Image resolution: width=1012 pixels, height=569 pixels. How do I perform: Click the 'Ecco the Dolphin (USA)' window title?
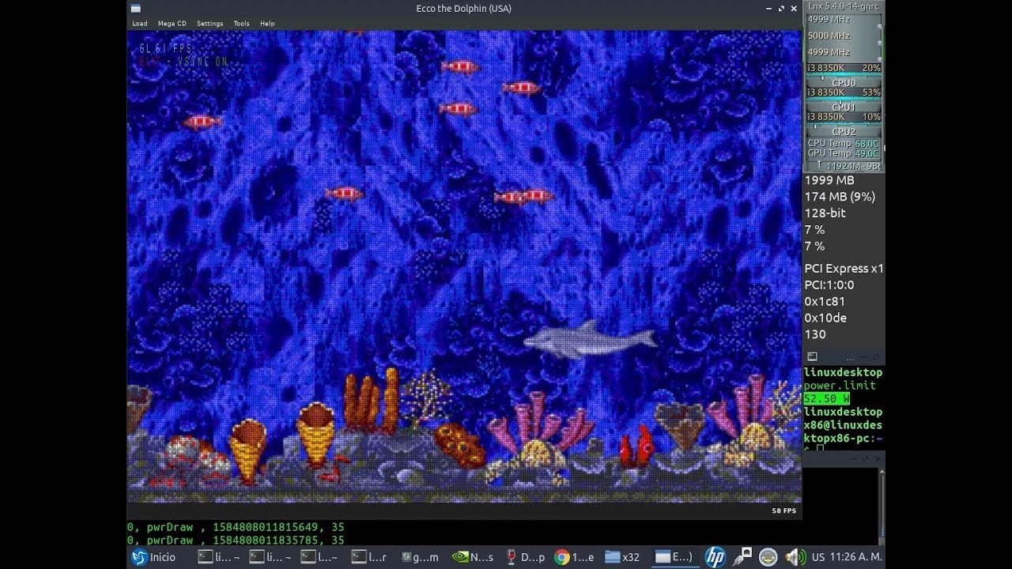tap(464, 9)
